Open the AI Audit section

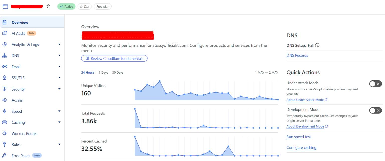[18, 33]
